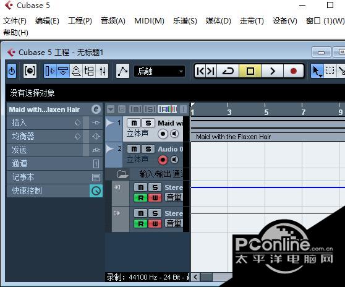Open the 媒体(D) menu

click(x=218, y=21)
